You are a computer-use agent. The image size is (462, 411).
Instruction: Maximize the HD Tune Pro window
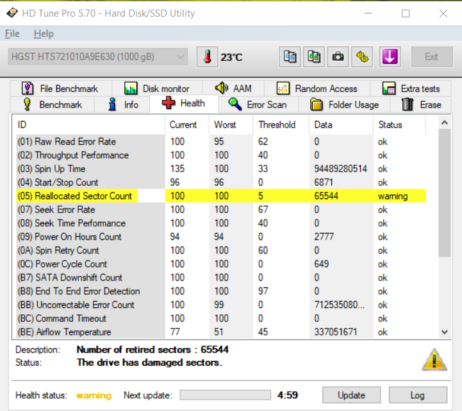[406, 13]
